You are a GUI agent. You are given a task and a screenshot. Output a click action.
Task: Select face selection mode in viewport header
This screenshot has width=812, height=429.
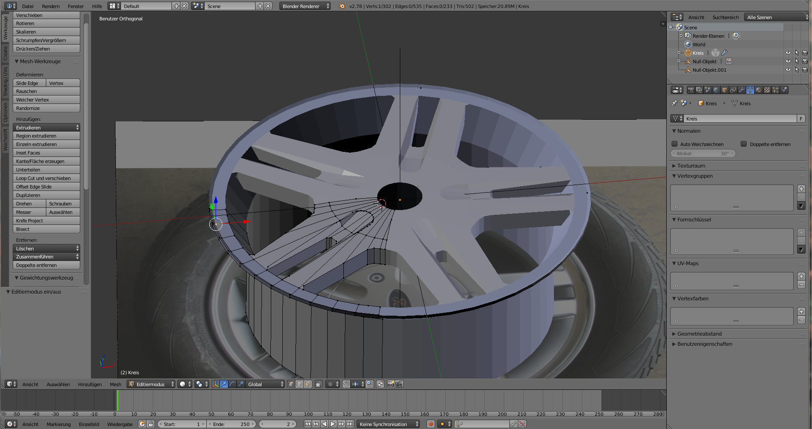pos(308,384)
